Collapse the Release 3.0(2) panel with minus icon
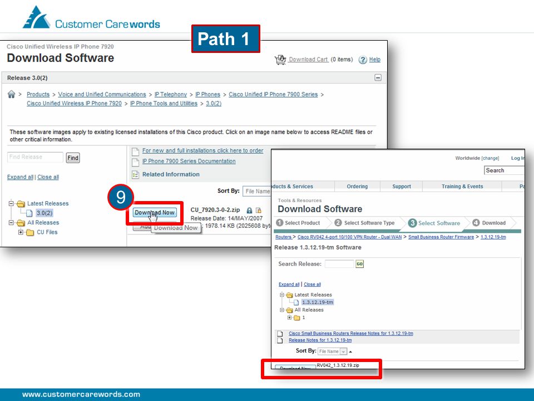The image size is (534, 401). [378, 78]
